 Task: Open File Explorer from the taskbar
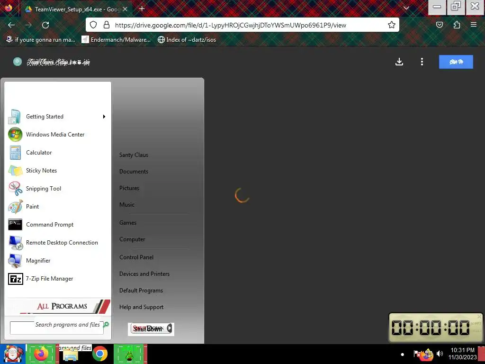tap(70, 355)
